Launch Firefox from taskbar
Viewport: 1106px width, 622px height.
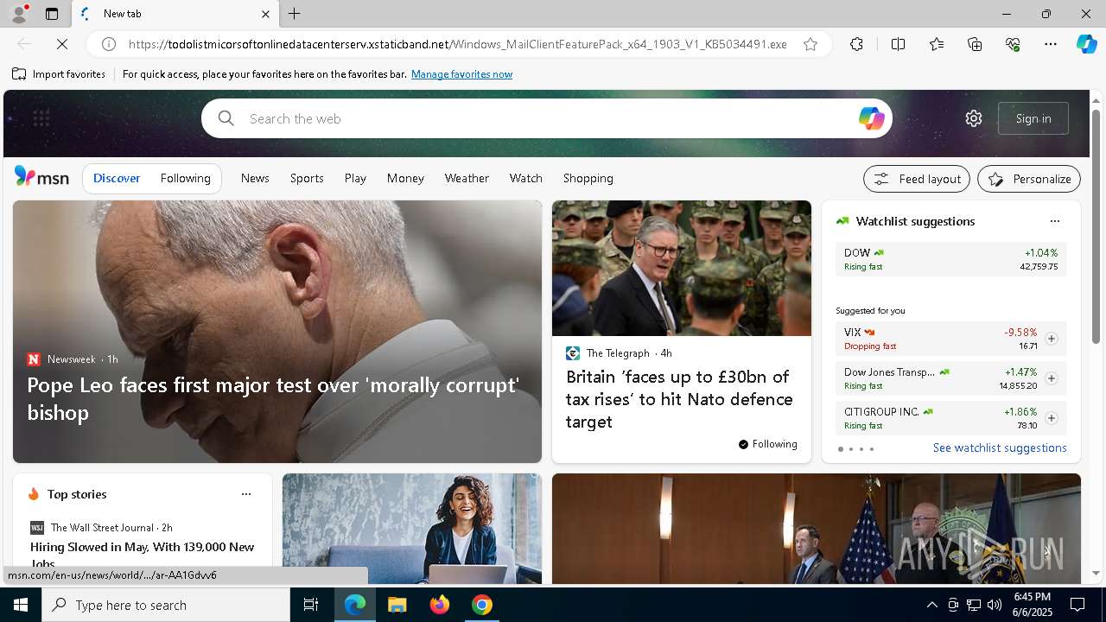click(440, 605)
